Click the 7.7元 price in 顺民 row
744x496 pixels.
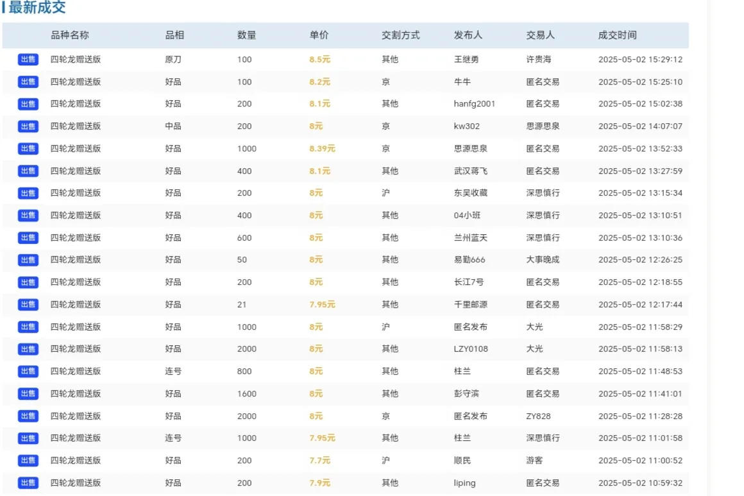[x=319, y=461]
